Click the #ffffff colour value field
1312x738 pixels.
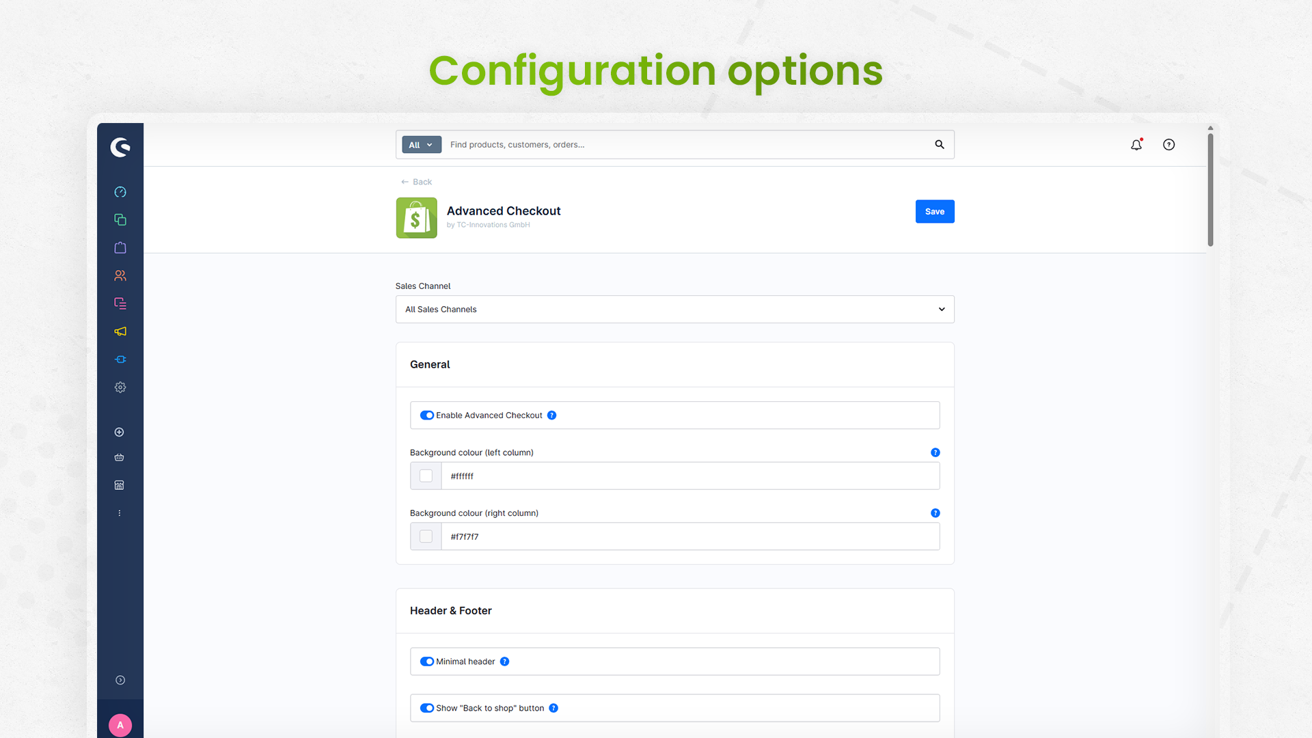tap(690, 476)
